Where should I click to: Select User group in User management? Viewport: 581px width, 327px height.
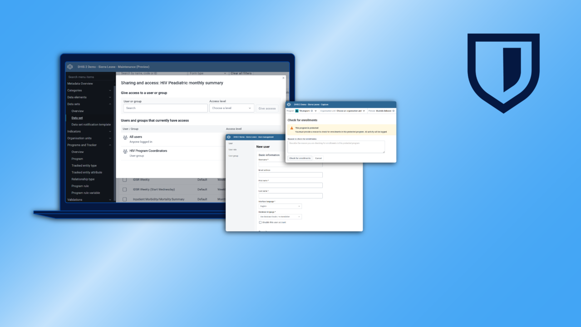(x=233, y=156)
